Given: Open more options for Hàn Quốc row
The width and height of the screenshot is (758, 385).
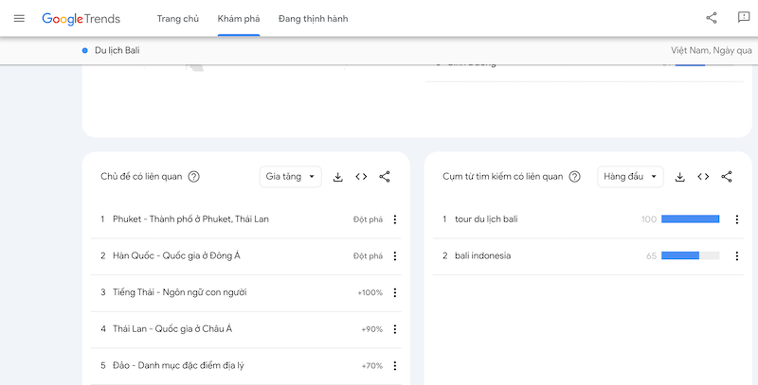Looking at the screenshot, I should (x=395, y=256).
